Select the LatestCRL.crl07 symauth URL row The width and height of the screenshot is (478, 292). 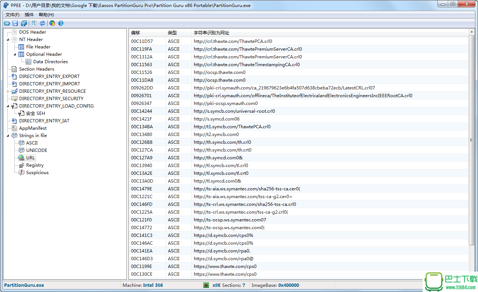(x=299, y=88)
